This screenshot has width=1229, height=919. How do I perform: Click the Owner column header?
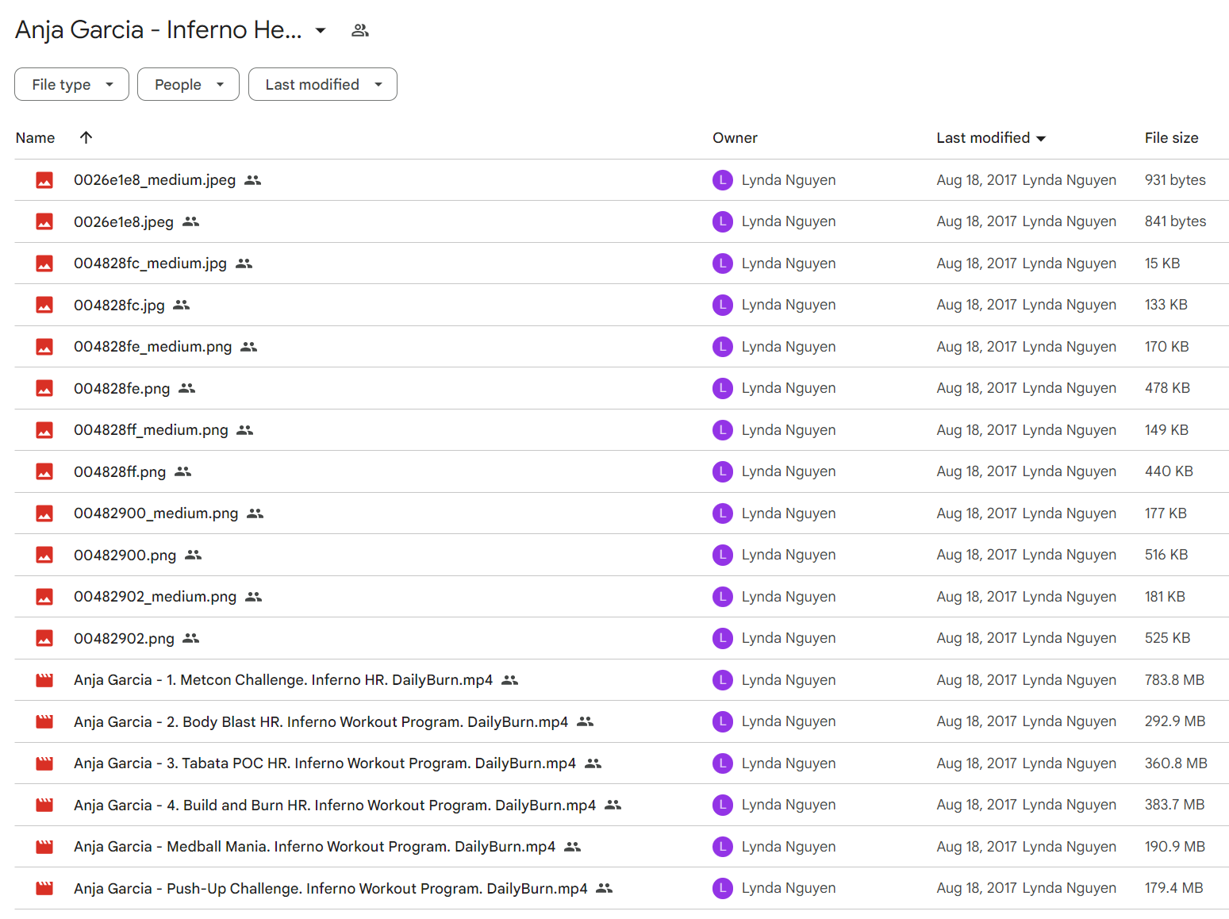pyautogui.click(x=735, y=138)
